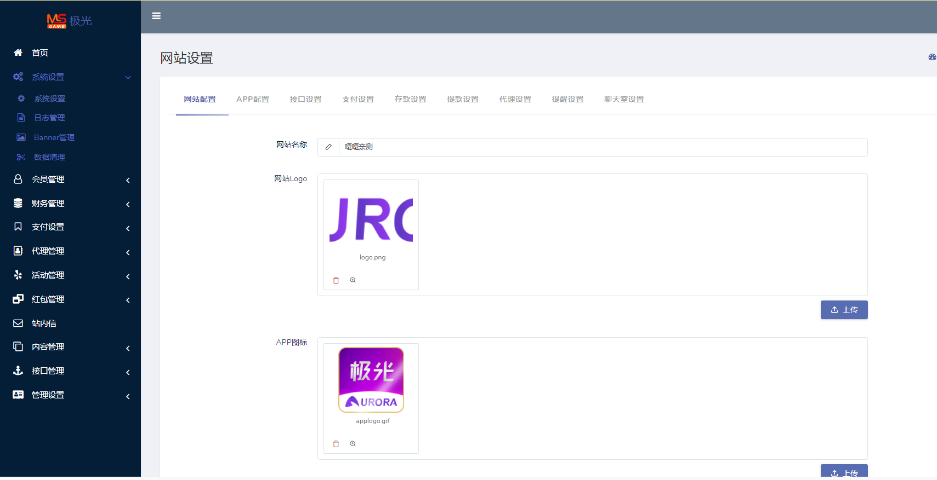Viewport: 937px width, 480px height.
Task: Zoom into logo.png using the magnifier icon
Action: (353, 280)
